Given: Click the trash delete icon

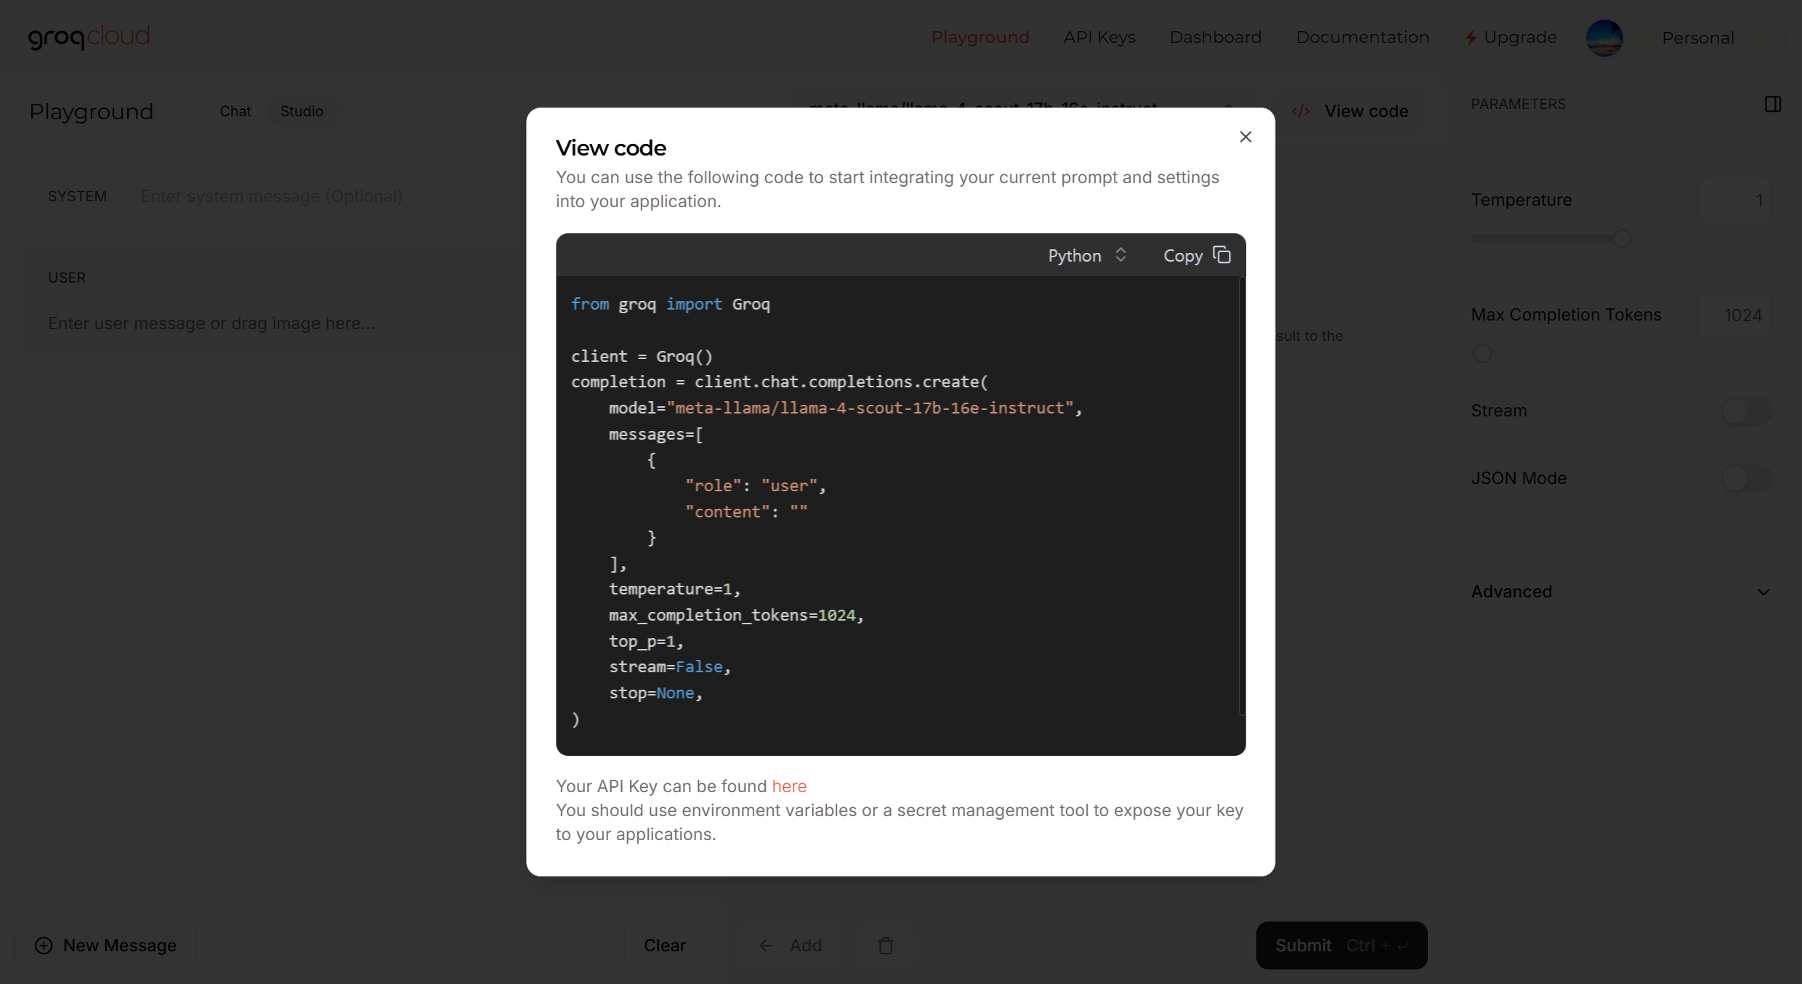Looking at the screenshot, I should click(x=885, y=945).
